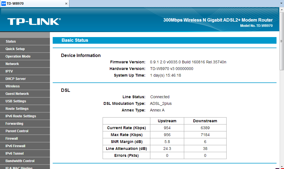Click upstream errors value 0
The width and height of the screenshot is (284, 169).
tap(167, 155)
